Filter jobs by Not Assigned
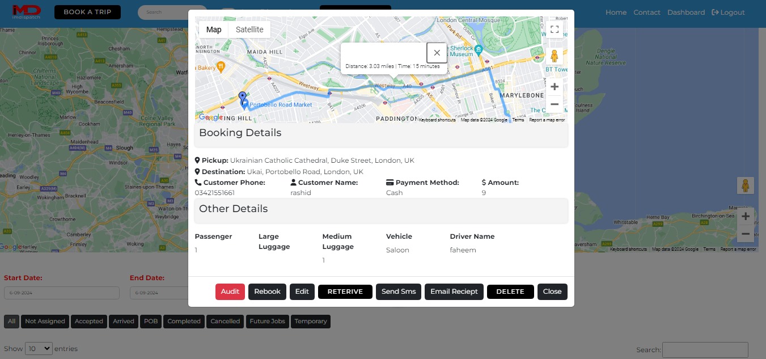Image resolution: width=766 pixels, height=359 pixels. tap(45, 321)
